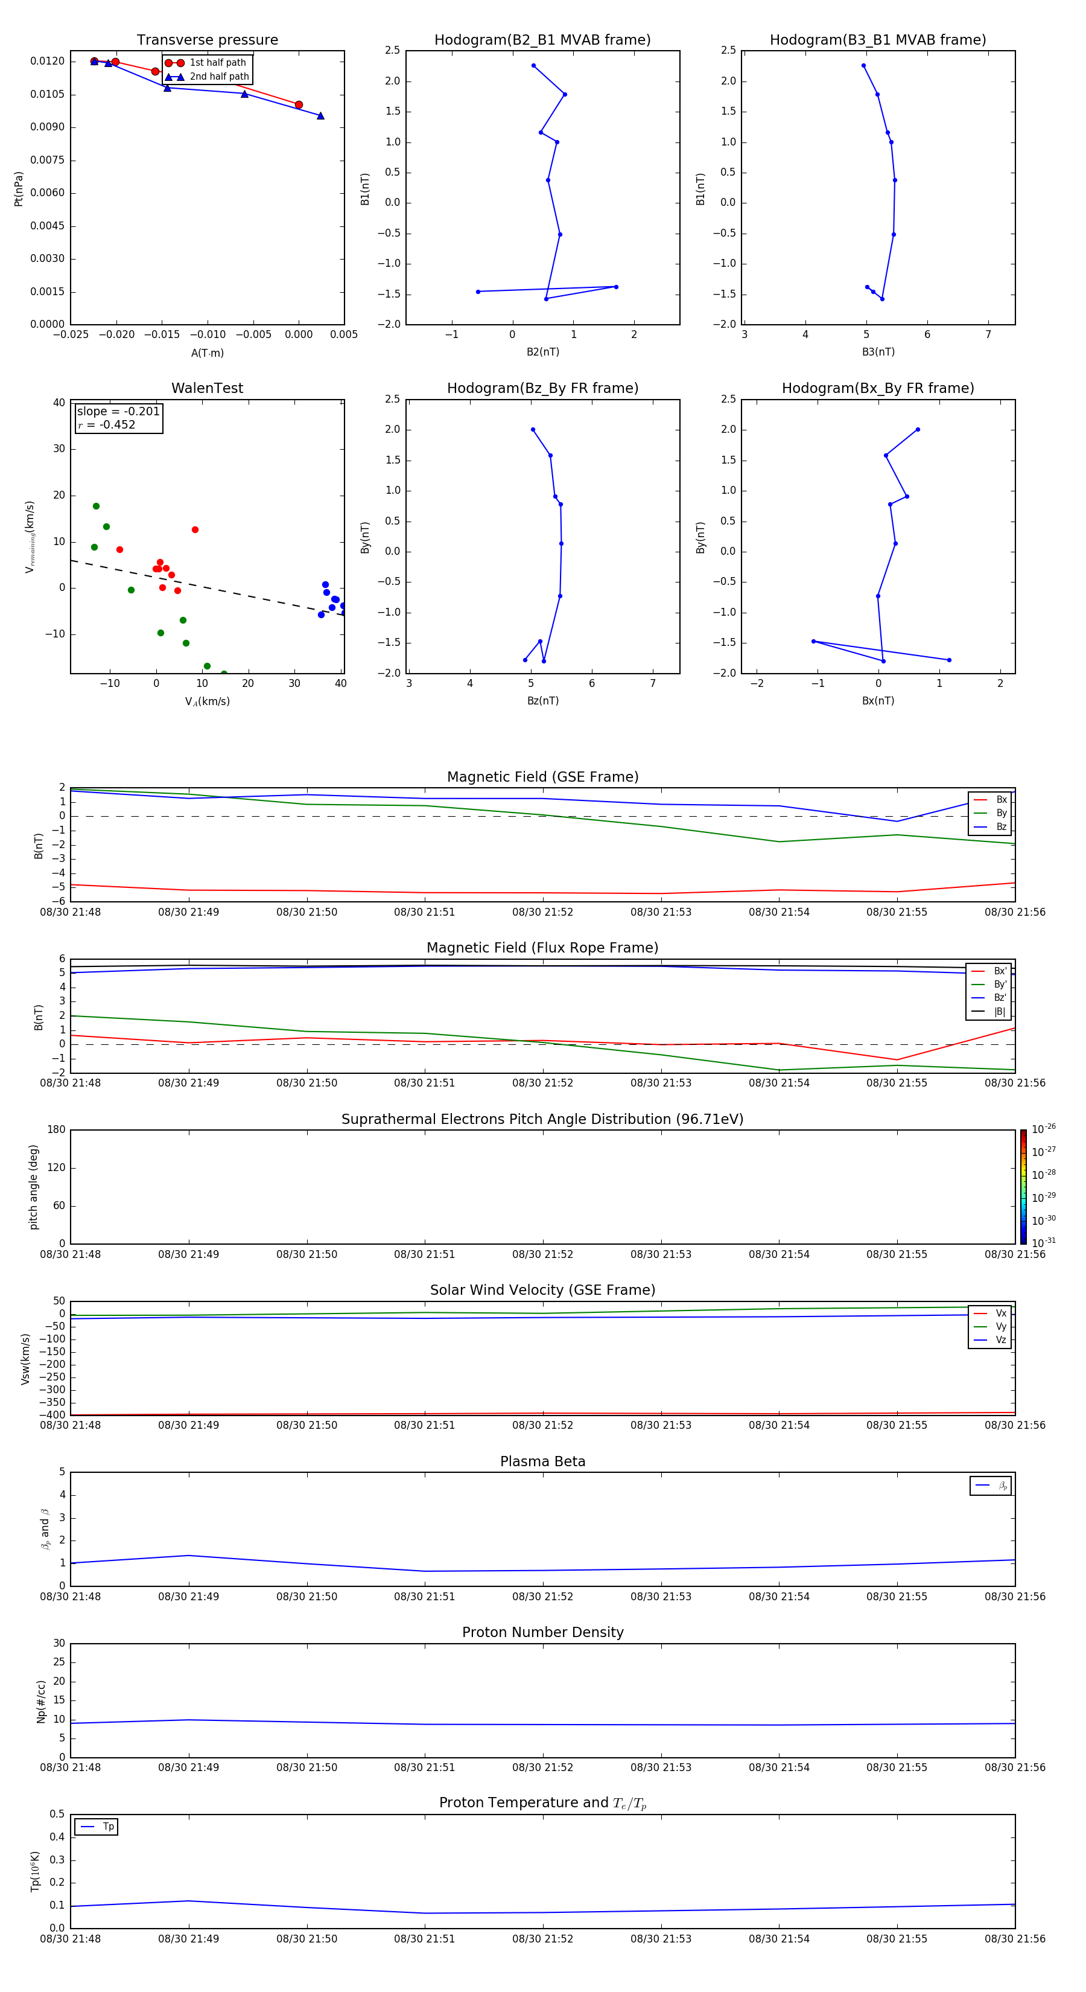This screenshot has height=1992, width=1086.
Task: Select the "Hodogram(Bx_By FR frame)" title
Action: pyautogui.click(x=878, y=388)
